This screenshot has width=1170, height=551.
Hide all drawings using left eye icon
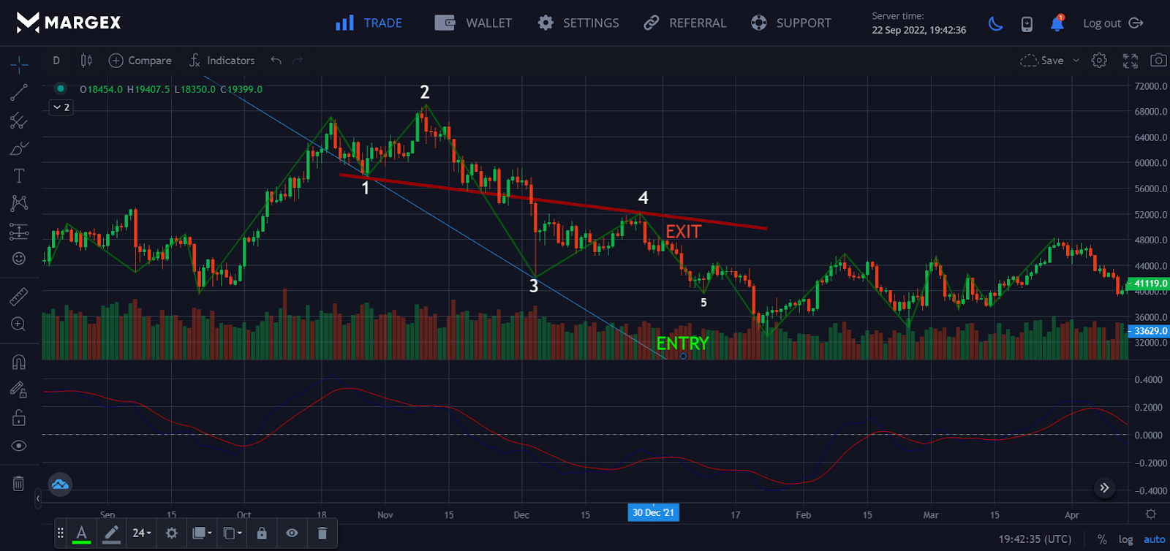point(19,446)
